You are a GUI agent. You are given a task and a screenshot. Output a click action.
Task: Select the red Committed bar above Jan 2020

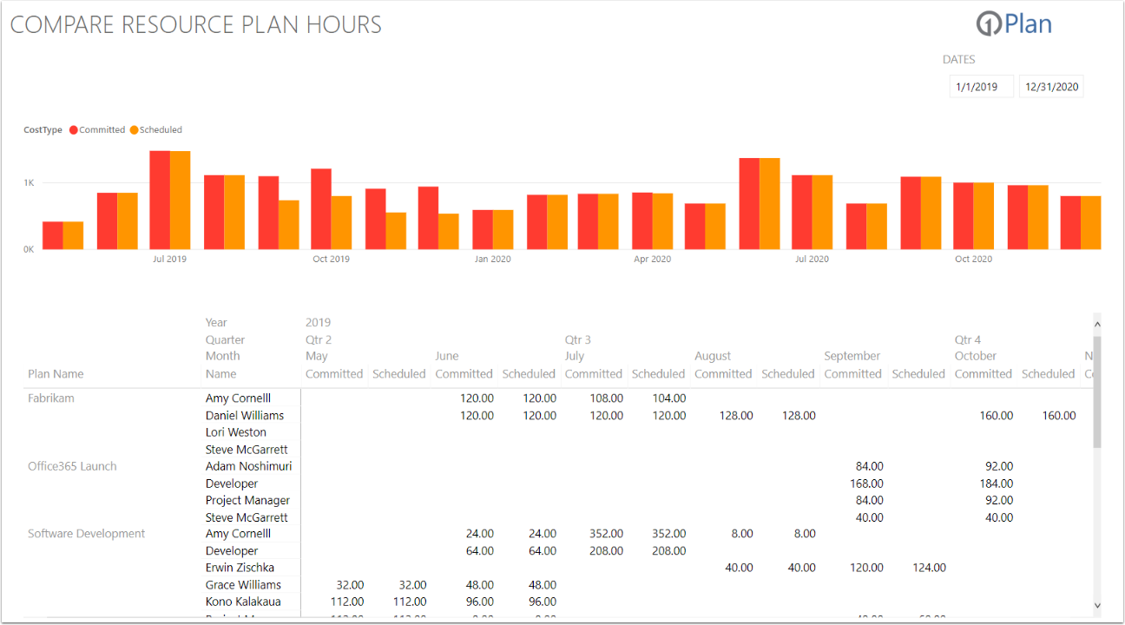483,230
